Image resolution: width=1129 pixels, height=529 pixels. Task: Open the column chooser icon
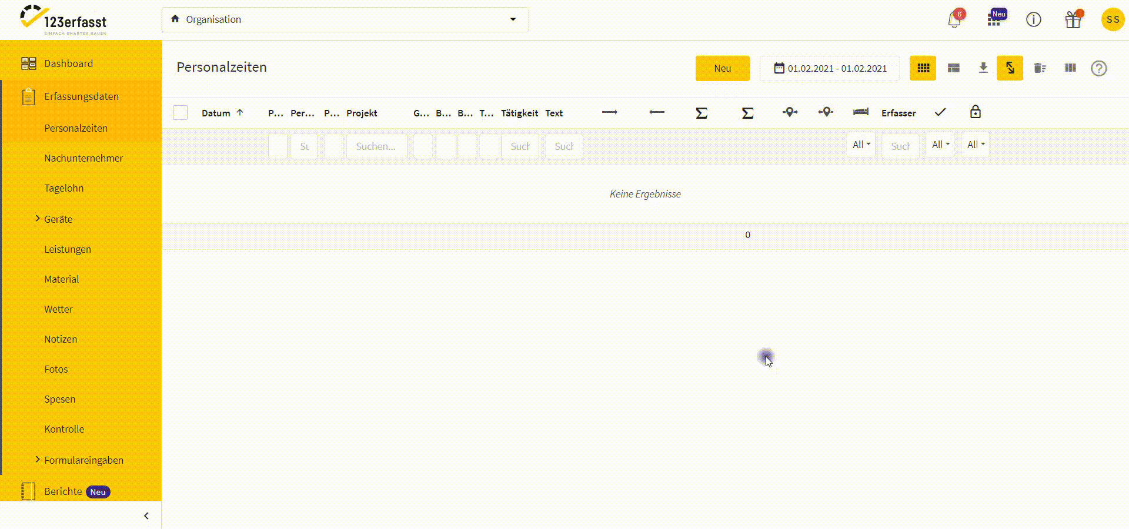(1070, 68)
